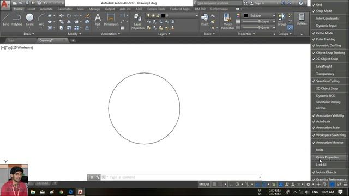
Task: Select the Offset tool
Action: point(87,28)
